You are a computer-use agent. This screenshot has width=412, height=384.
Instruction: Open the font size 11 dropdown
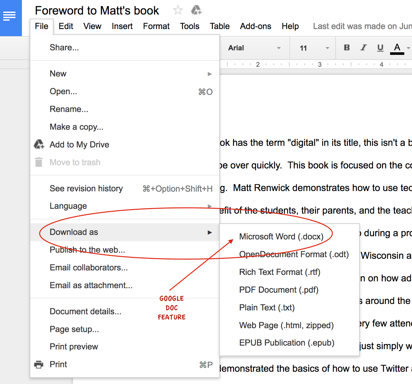click(314, 48)
